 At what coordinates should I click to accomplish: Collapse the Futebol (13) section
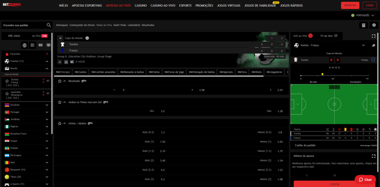pyautogui.click(x=47, y=61)
